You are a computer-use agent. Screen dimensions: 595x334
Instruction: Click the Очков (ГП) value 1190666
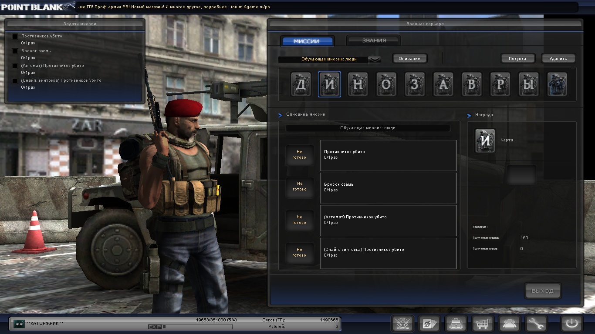(329, 320)
